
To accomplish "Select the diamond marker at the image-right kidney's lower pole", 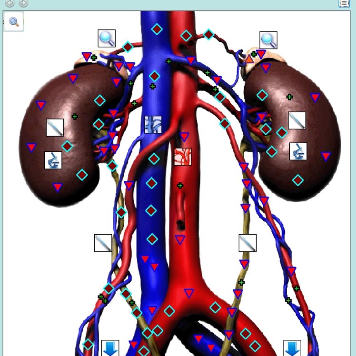I will [x=298, y=180].
